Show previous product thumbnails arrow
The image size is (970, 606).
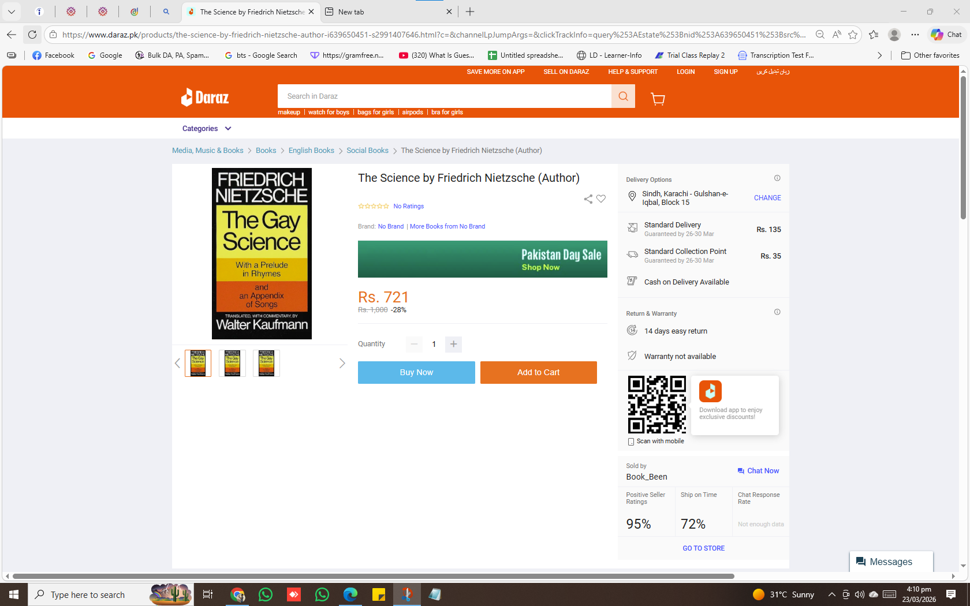click(177, 363)
